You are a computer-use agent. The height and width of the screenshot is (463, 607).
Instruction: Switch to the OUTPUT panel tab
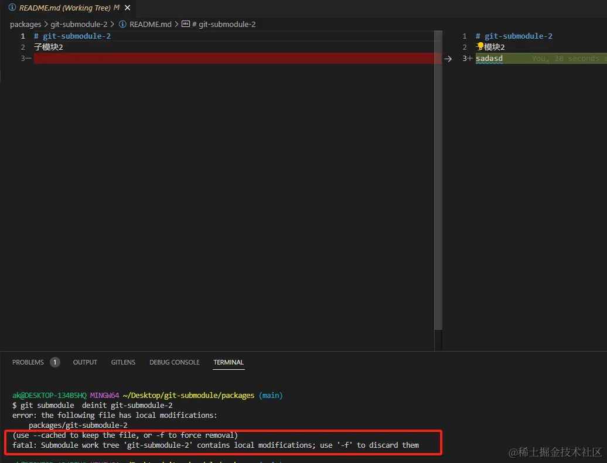tap(85, 362)
